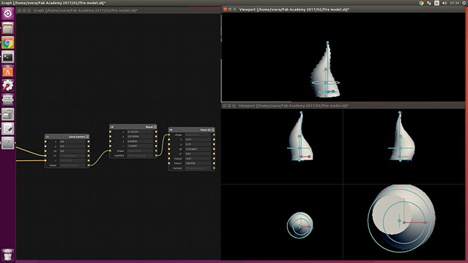
Task: Launch Google Chrome from the dock
Action: tap(8, 43)
